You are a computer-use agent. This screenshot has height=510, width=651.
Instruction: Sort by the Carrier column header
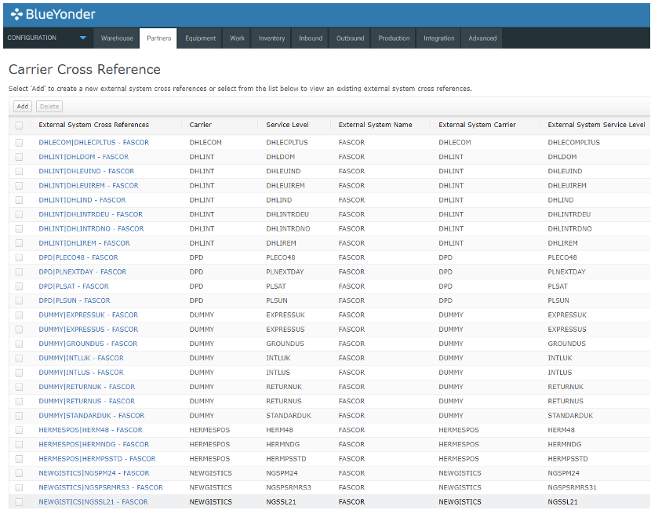pos(200,125)
